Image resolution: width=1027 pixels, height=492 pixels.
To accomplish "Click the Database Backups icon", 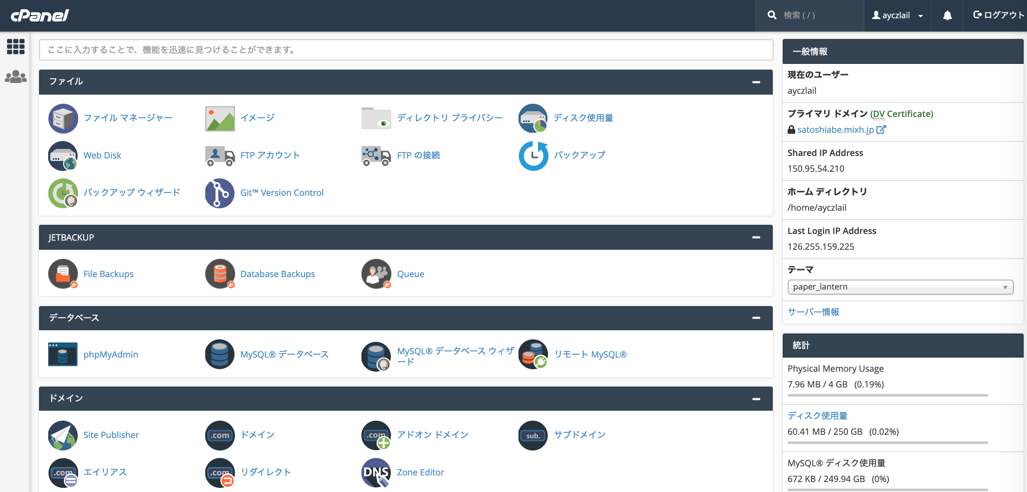I will tap(220, 274).
